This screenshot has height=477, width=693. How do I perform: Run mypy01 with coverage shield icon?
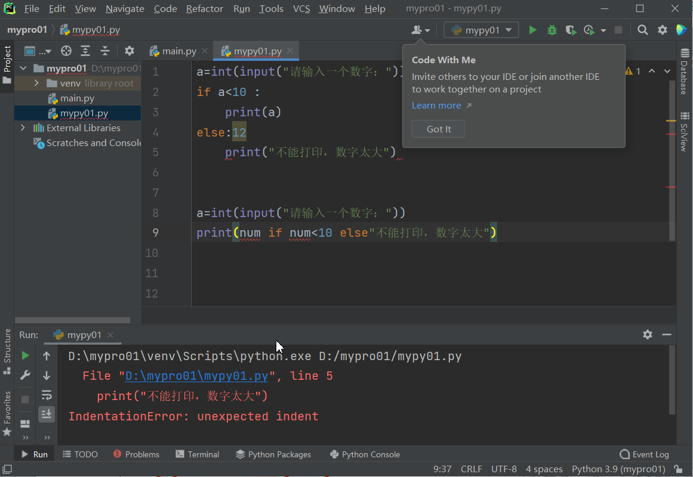(x=571, y=30)
